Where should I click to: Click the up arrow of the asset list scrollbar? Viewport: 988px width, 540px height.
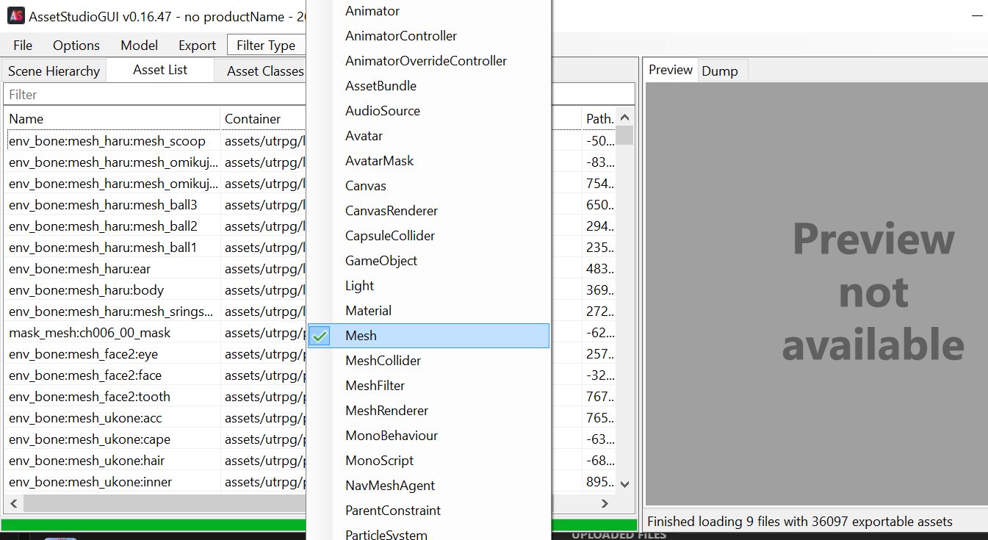coord(625,118)
